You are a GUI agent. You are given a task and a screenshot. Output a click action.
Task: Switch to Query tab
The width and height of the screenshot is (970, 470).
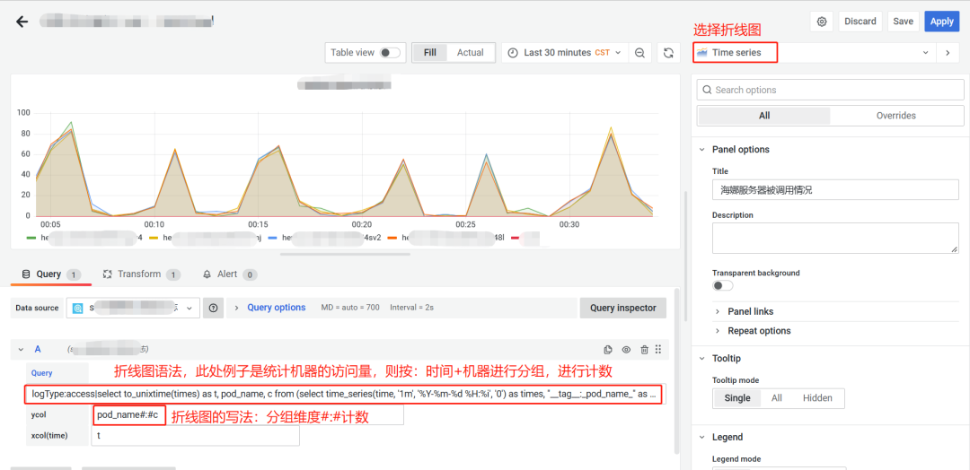50,274
